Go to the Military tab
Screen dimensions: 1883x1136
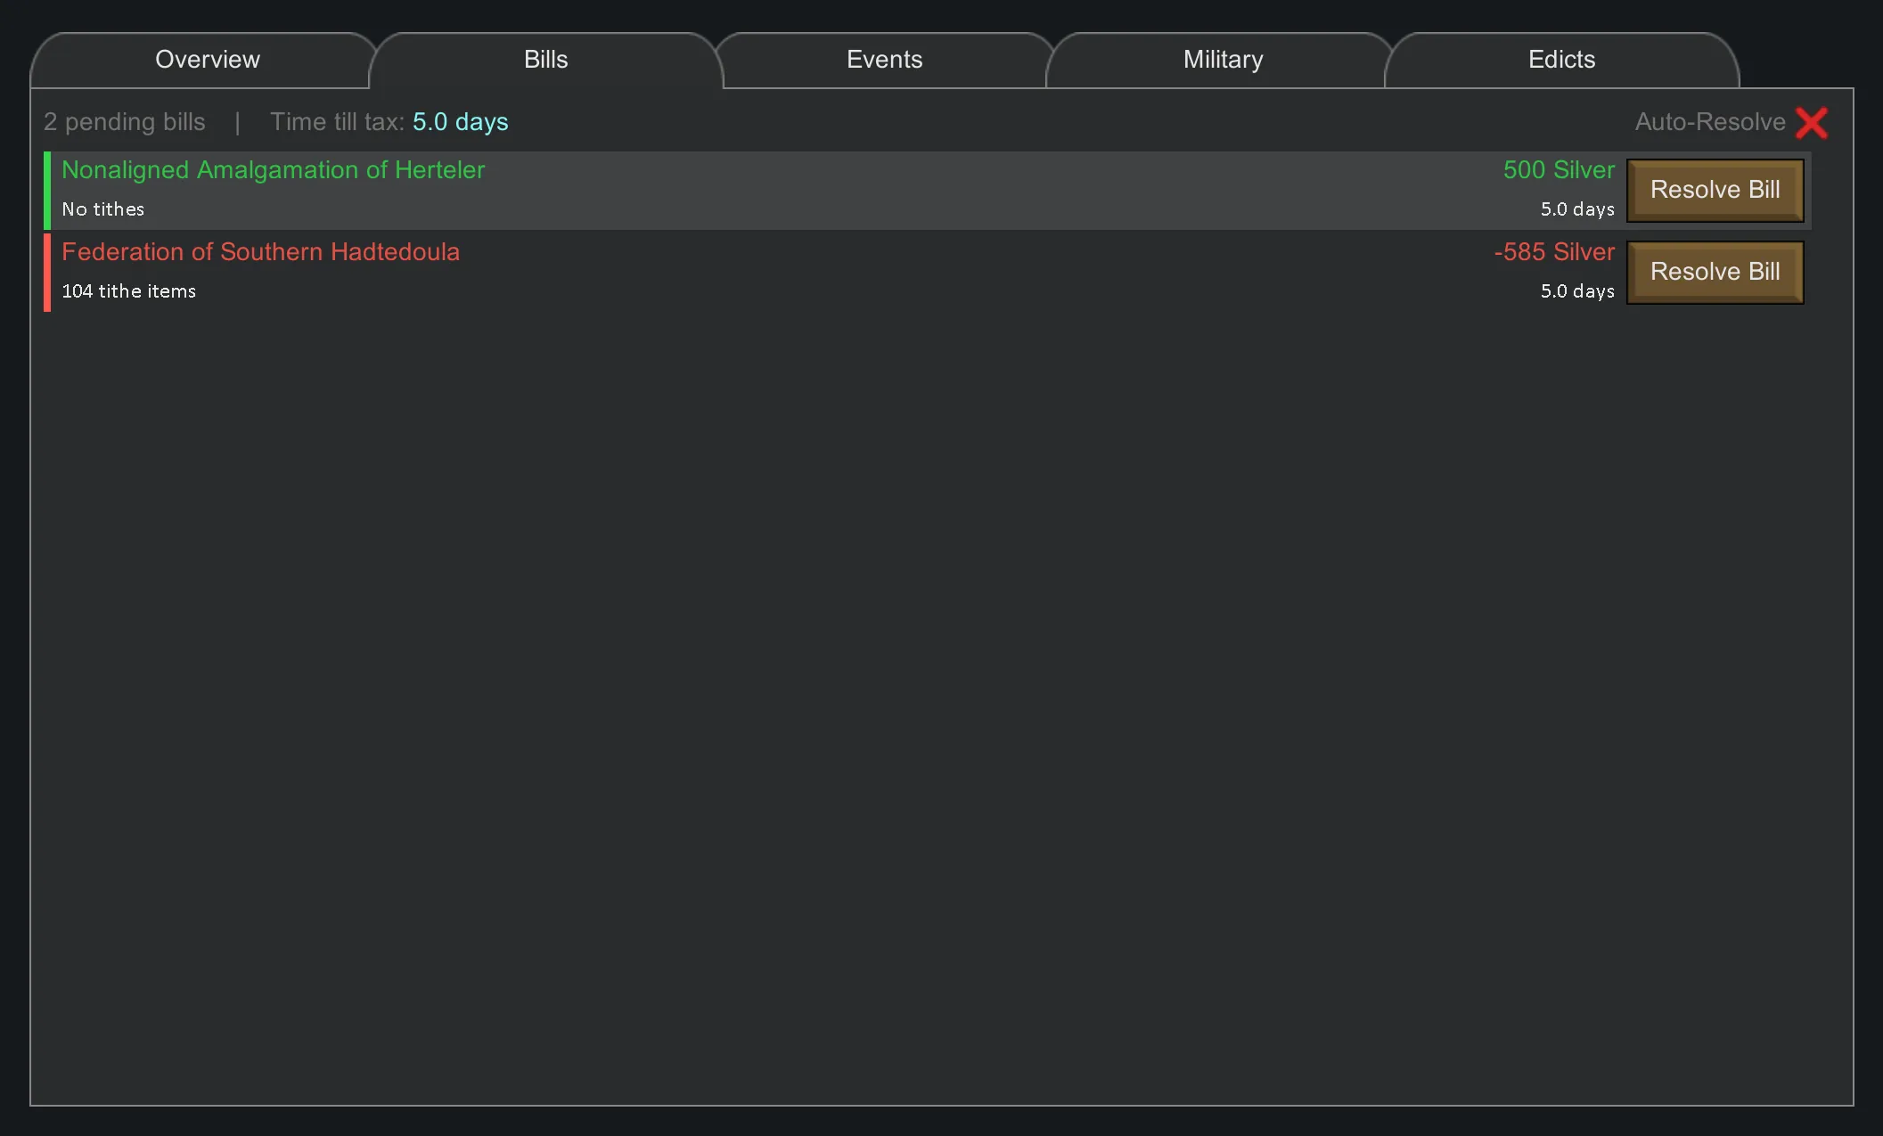pyautogui.click(x=1223, y=60)
